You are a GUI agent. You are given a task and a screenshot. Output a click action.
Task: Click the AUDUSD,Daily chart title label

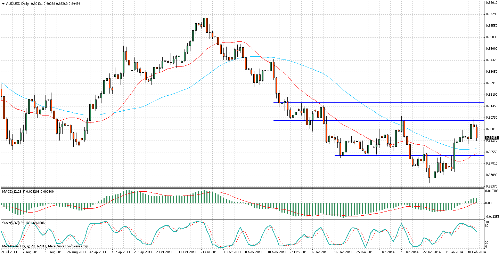(x=16, y=3)
